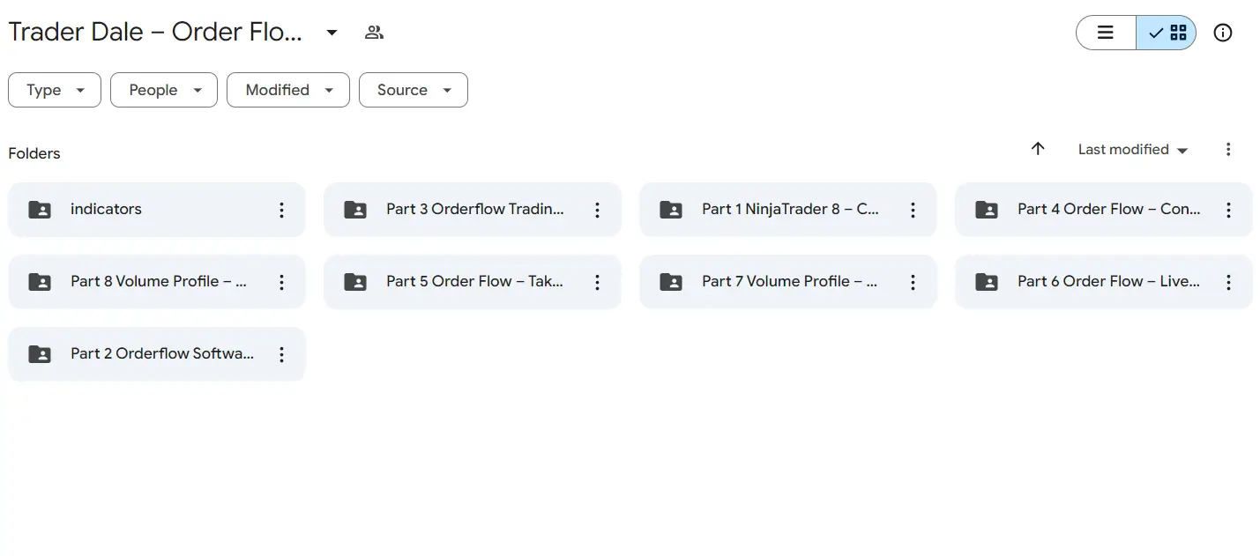
Task: Open the Source filter dropdown
Action: coord(414,90)
